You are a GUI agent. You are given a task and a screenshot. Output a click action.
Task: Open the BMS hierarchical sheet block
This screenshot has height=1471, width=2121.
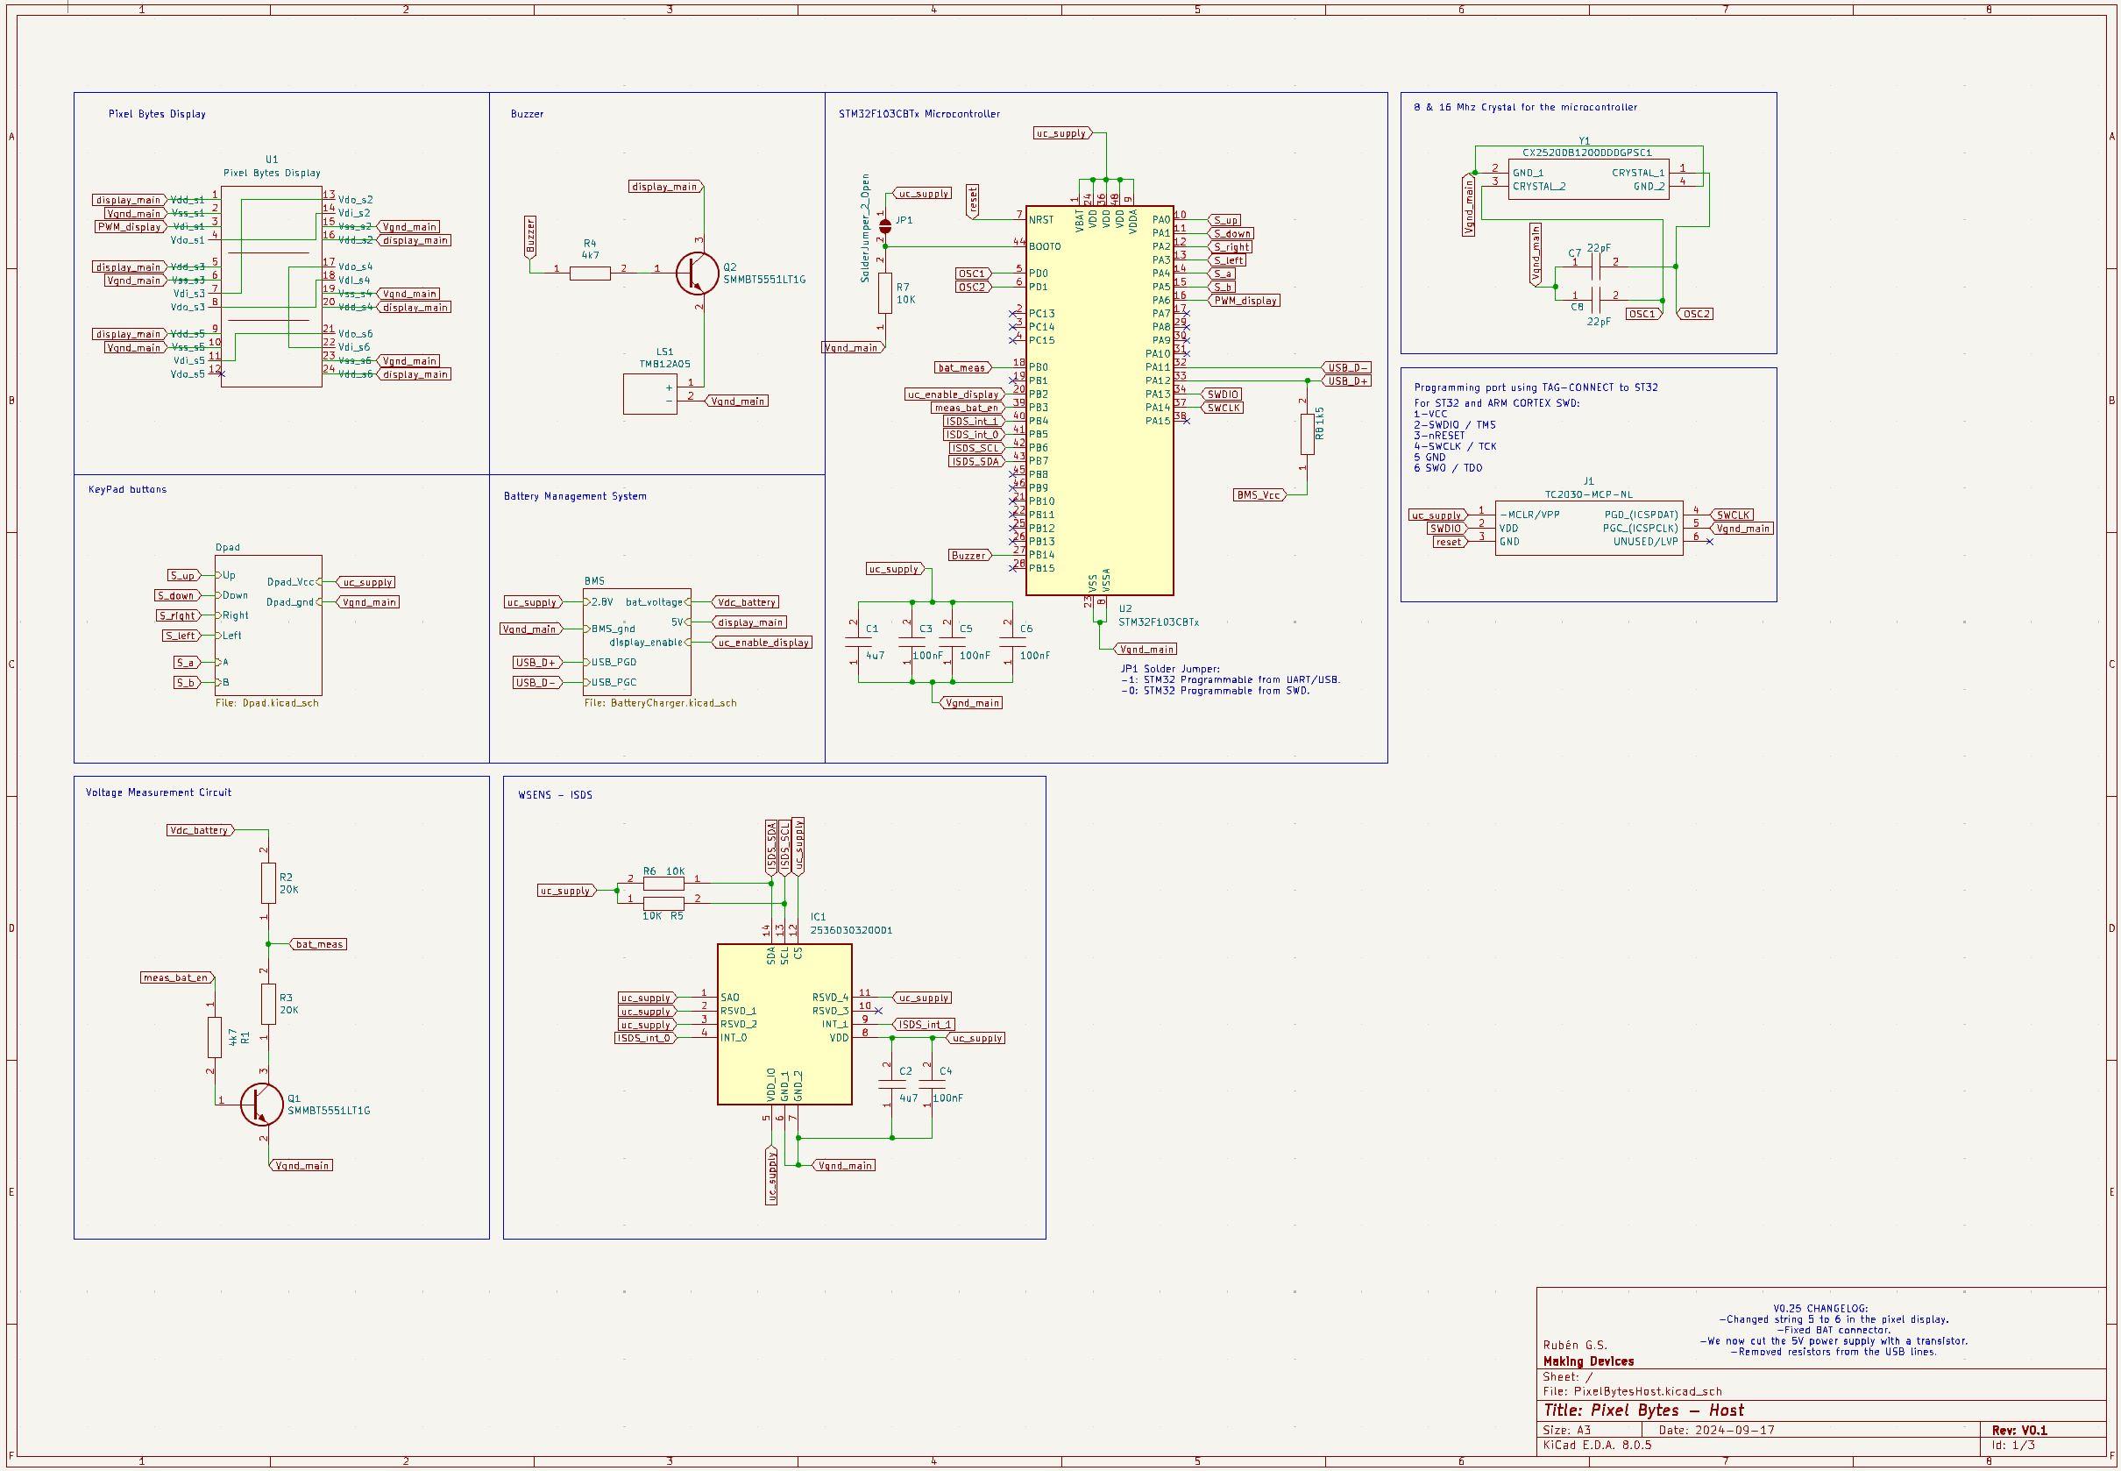636,642
